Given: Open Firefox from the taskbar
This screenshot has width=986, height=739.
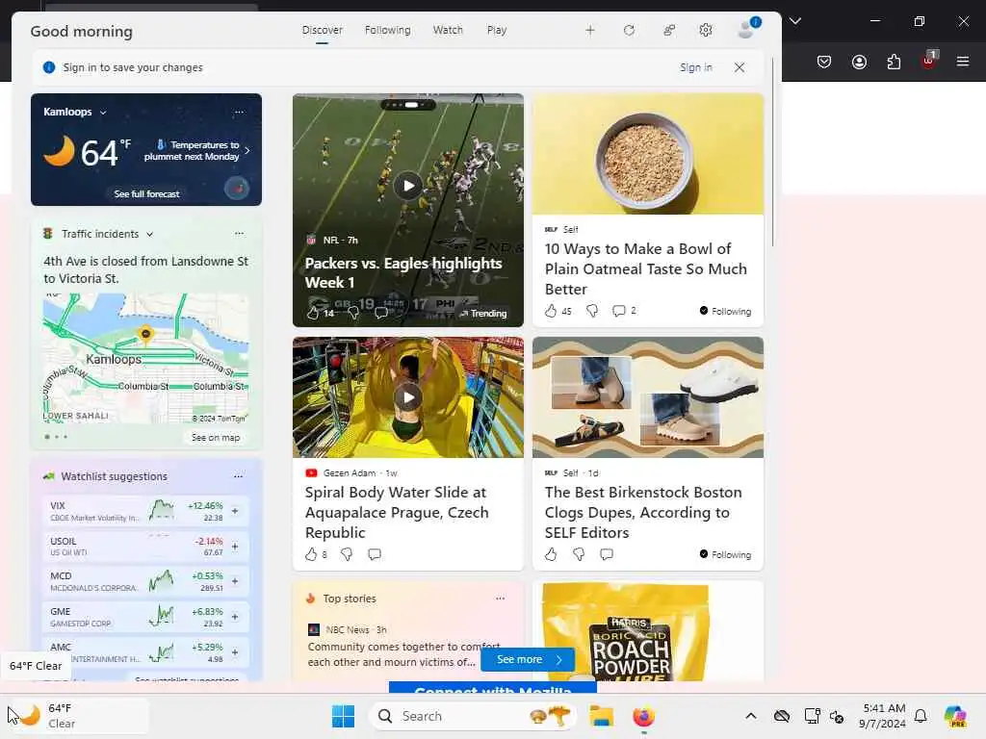Looking at the screenshot, I should click(x=643, y=716).
